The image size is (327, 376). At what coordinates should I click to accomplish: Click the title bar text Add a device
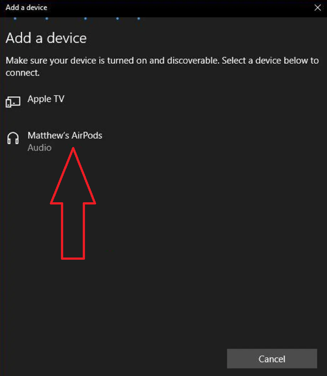pyautogui.click(x=26, y=8)
